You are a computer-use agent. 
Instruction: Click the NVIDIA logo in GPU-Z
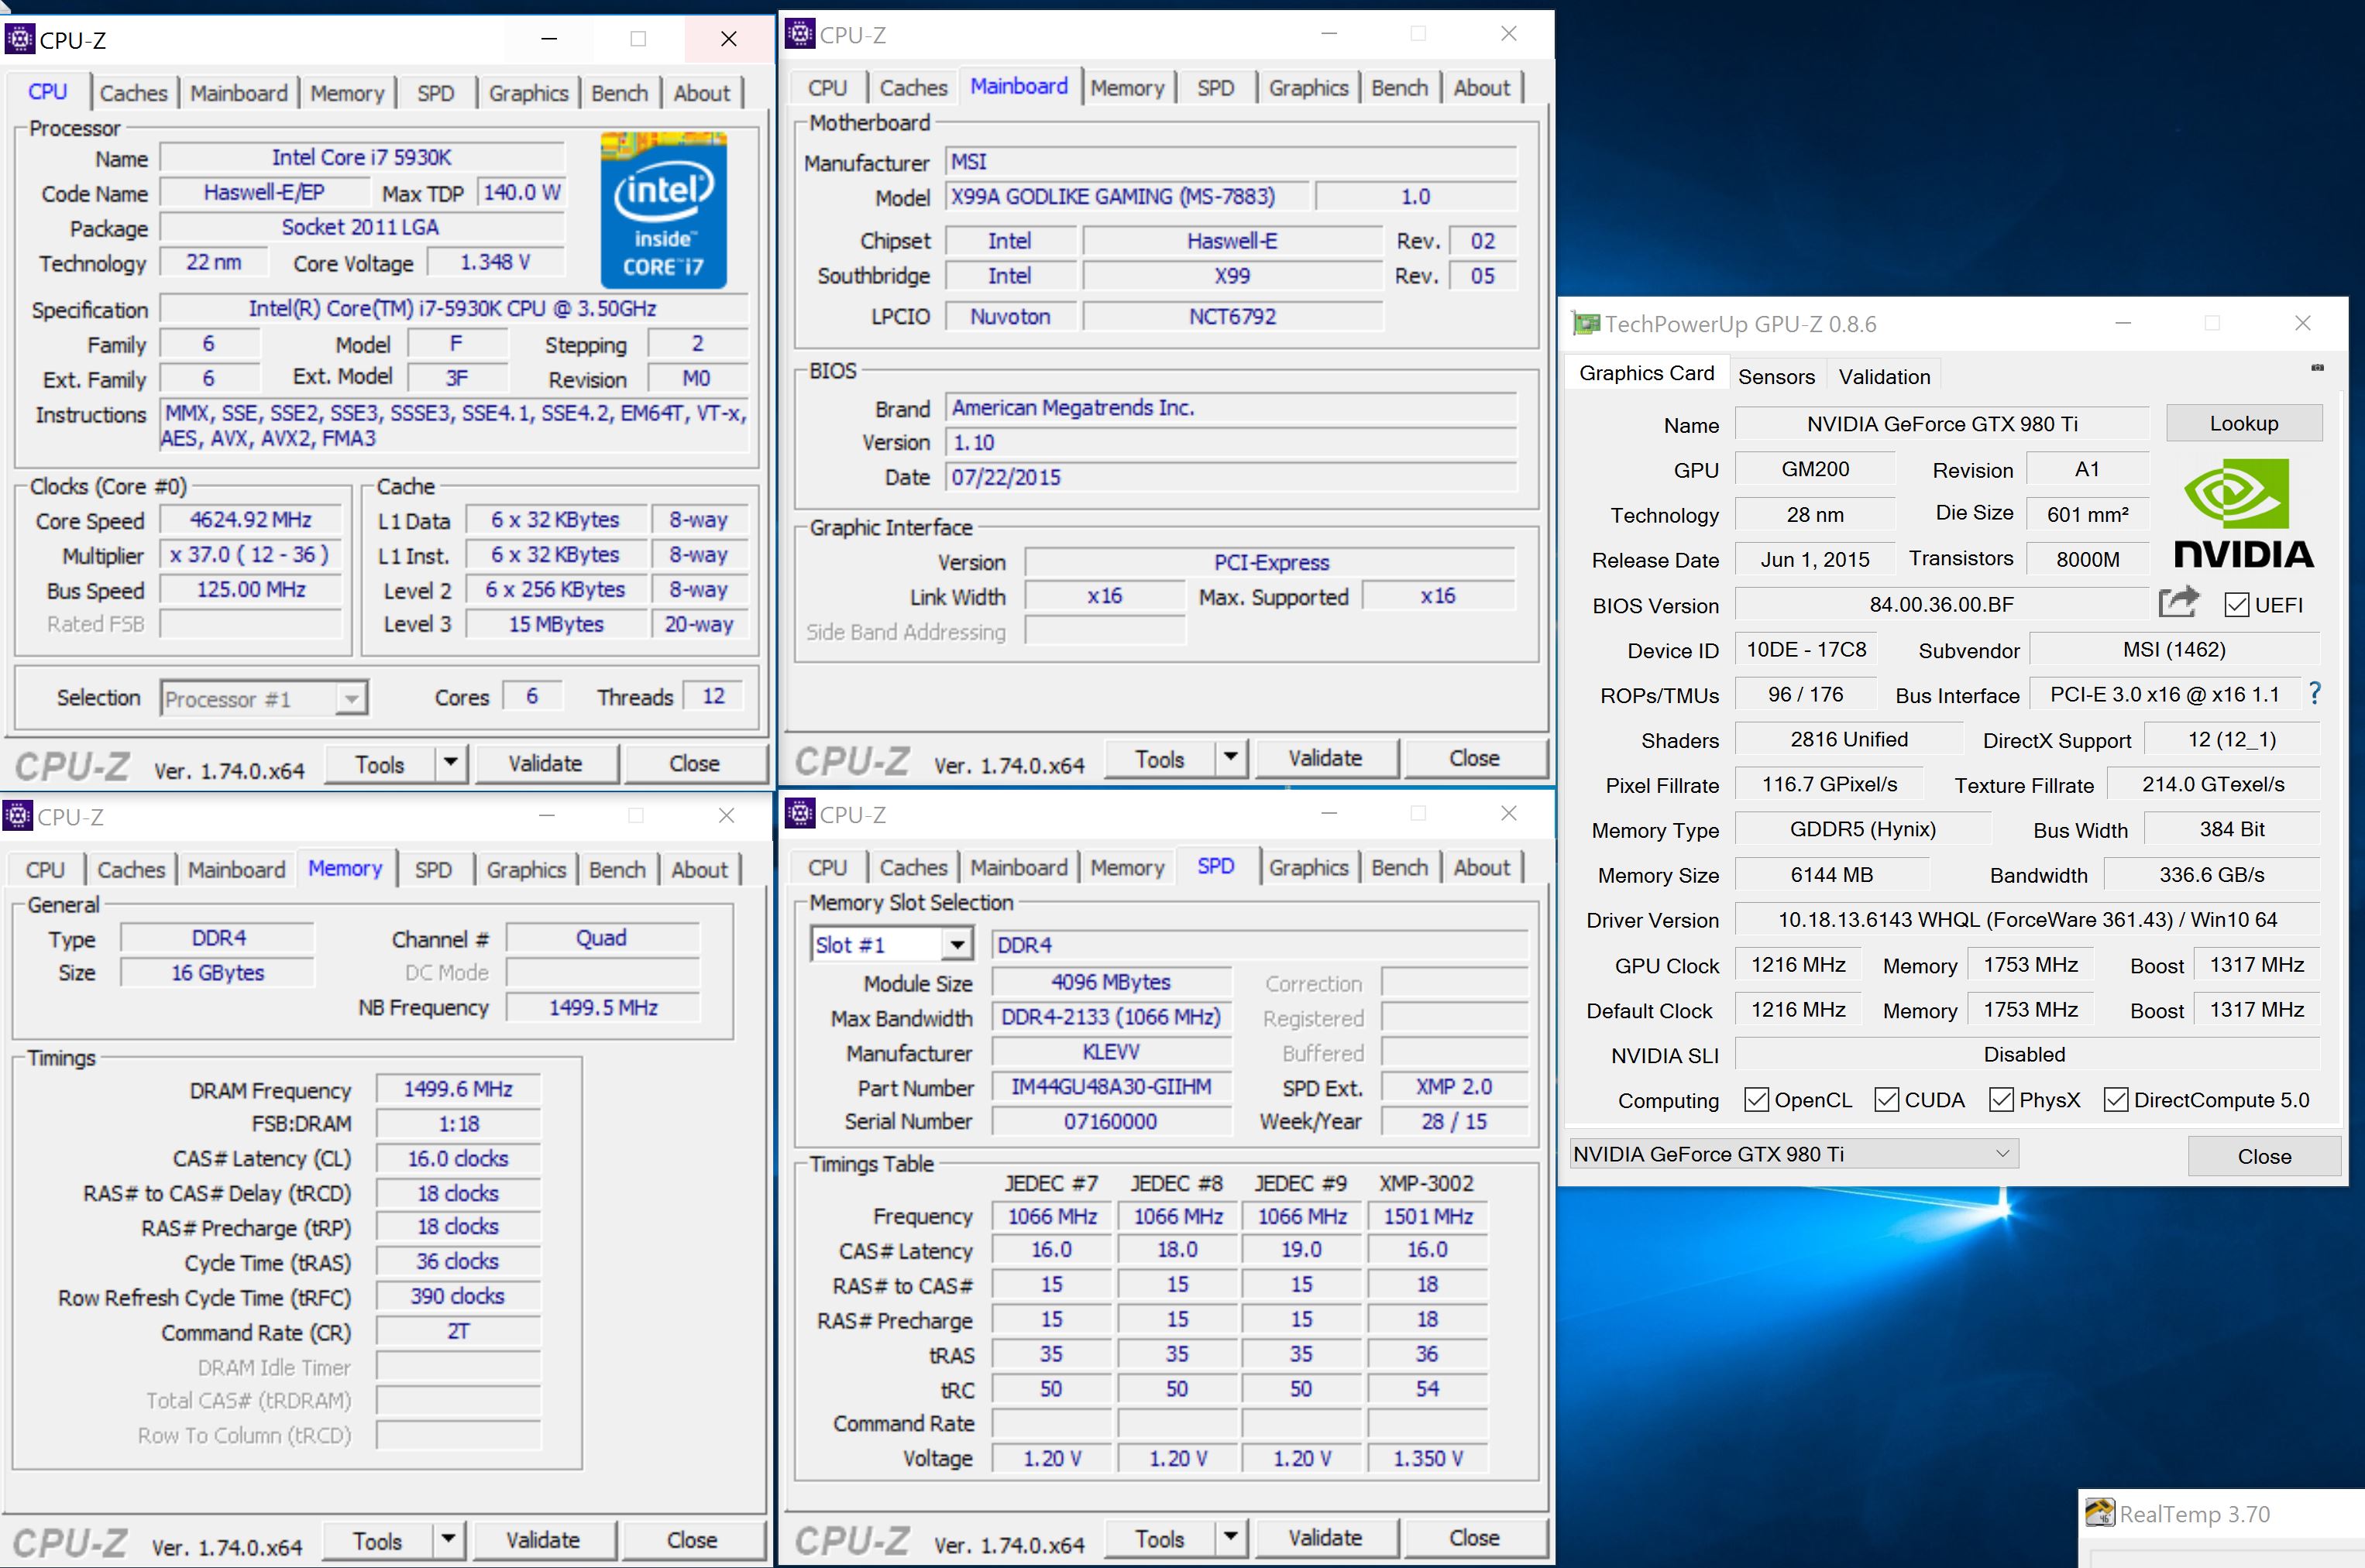point(2243,514)
